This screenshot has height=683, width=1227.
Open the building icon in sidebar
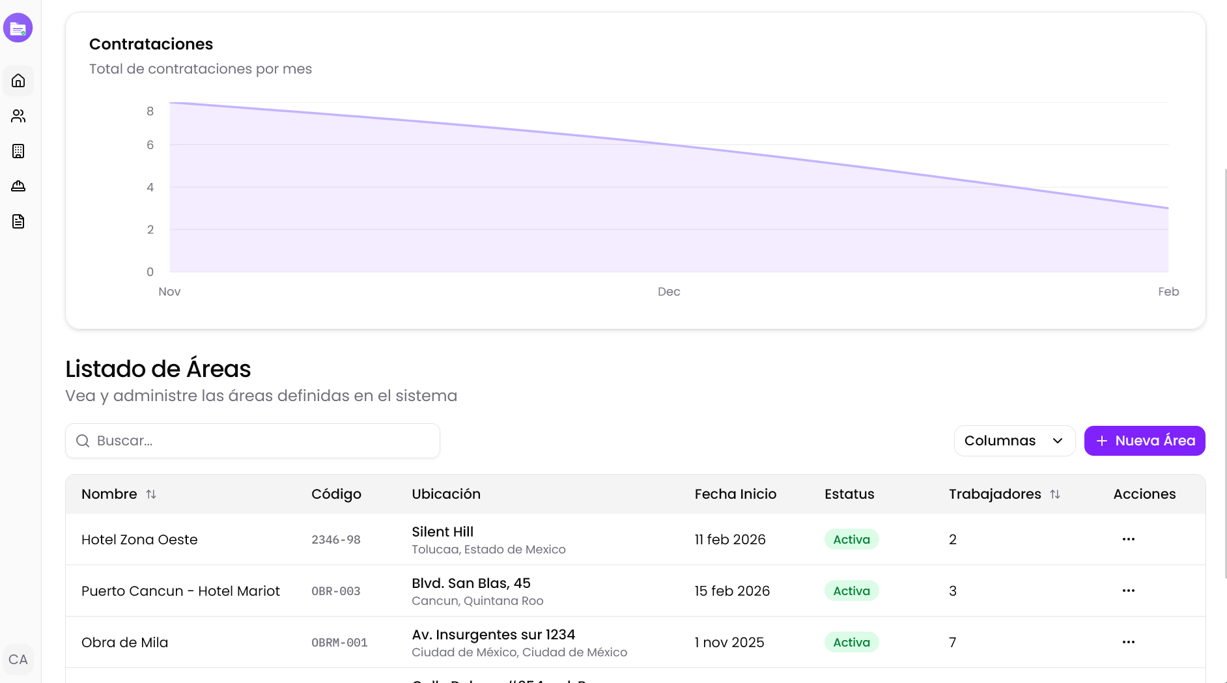18,151
